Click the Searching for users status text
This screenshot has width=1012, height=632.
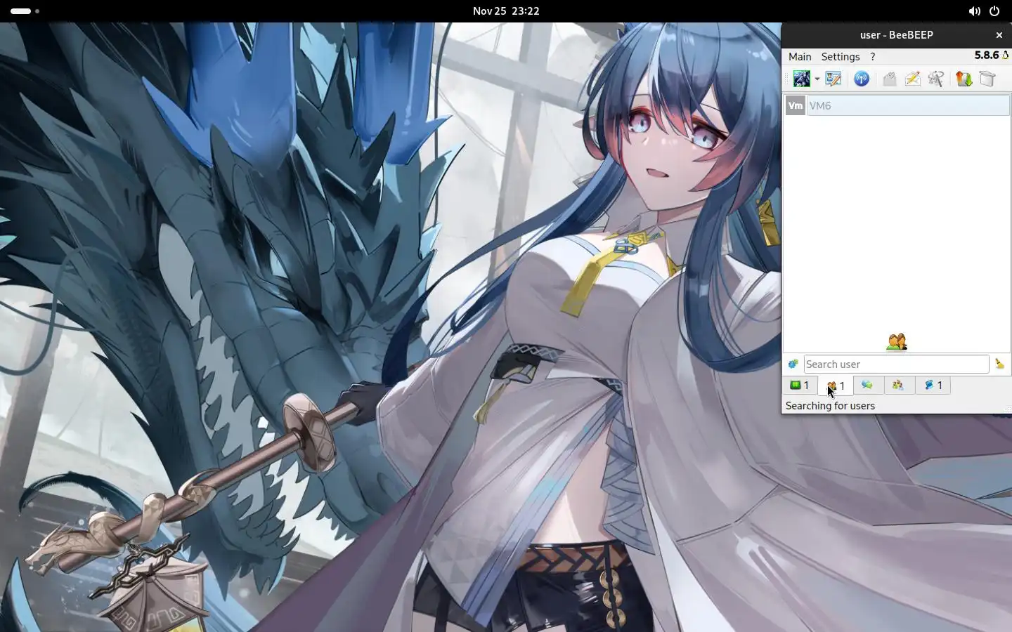pos(830,406)
